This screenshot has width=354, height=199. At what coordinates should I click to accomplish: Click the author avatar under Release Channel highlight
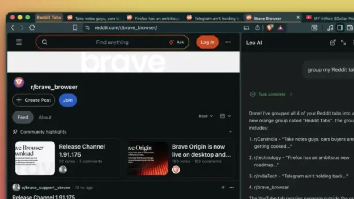coord(63,169)
